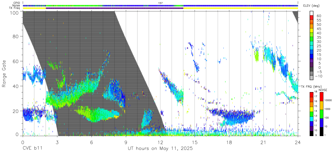Viewport: 335px width, 154px height.
Task: Click the '45' elevation legend value
Action: pyautogui.click(x=318, y=29)
